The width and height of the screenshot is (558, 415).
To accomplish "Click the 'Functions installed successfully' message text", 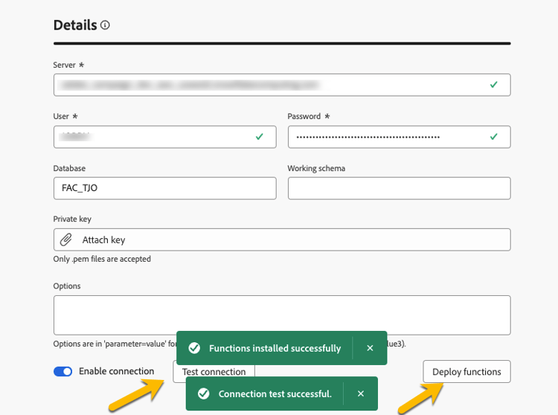I will 275,348.
